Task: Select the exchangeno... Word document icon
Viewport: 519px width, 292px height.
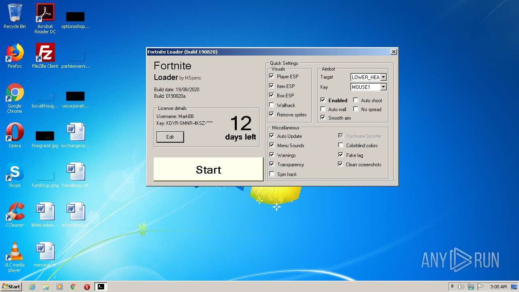Action: point(75,135)
